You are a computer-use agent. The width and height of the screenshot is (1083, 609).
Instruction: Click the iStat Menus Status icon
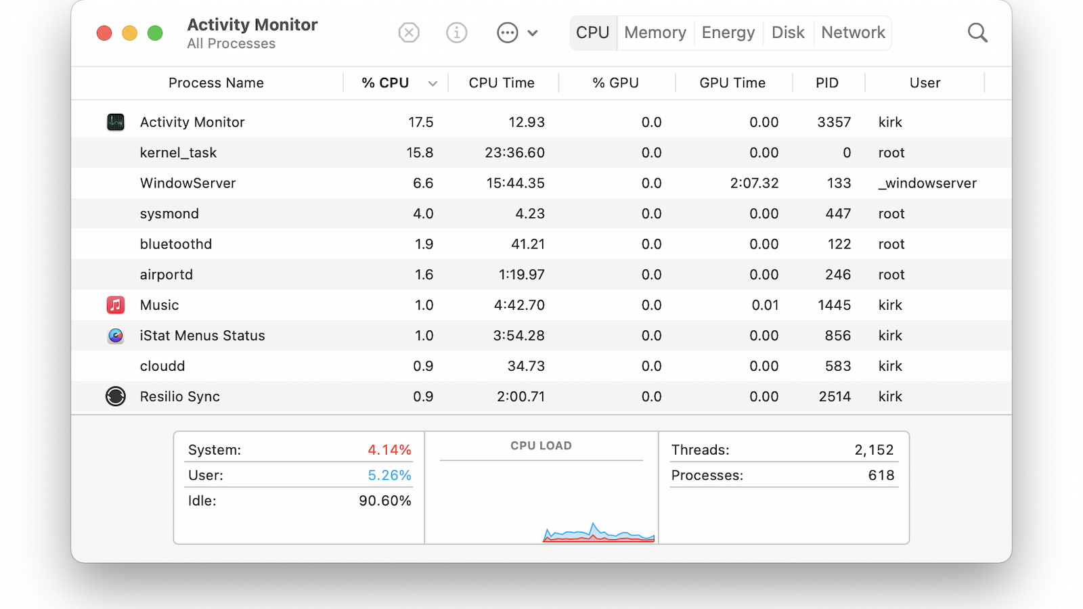[x=116, y=336]
